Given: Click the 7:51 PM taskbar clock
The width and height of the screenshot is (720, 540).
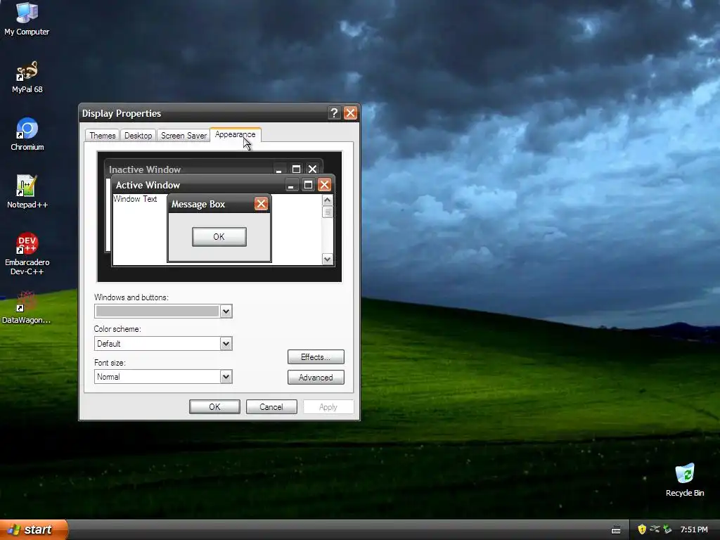Looking at the screenshot, I should point(694,529).
